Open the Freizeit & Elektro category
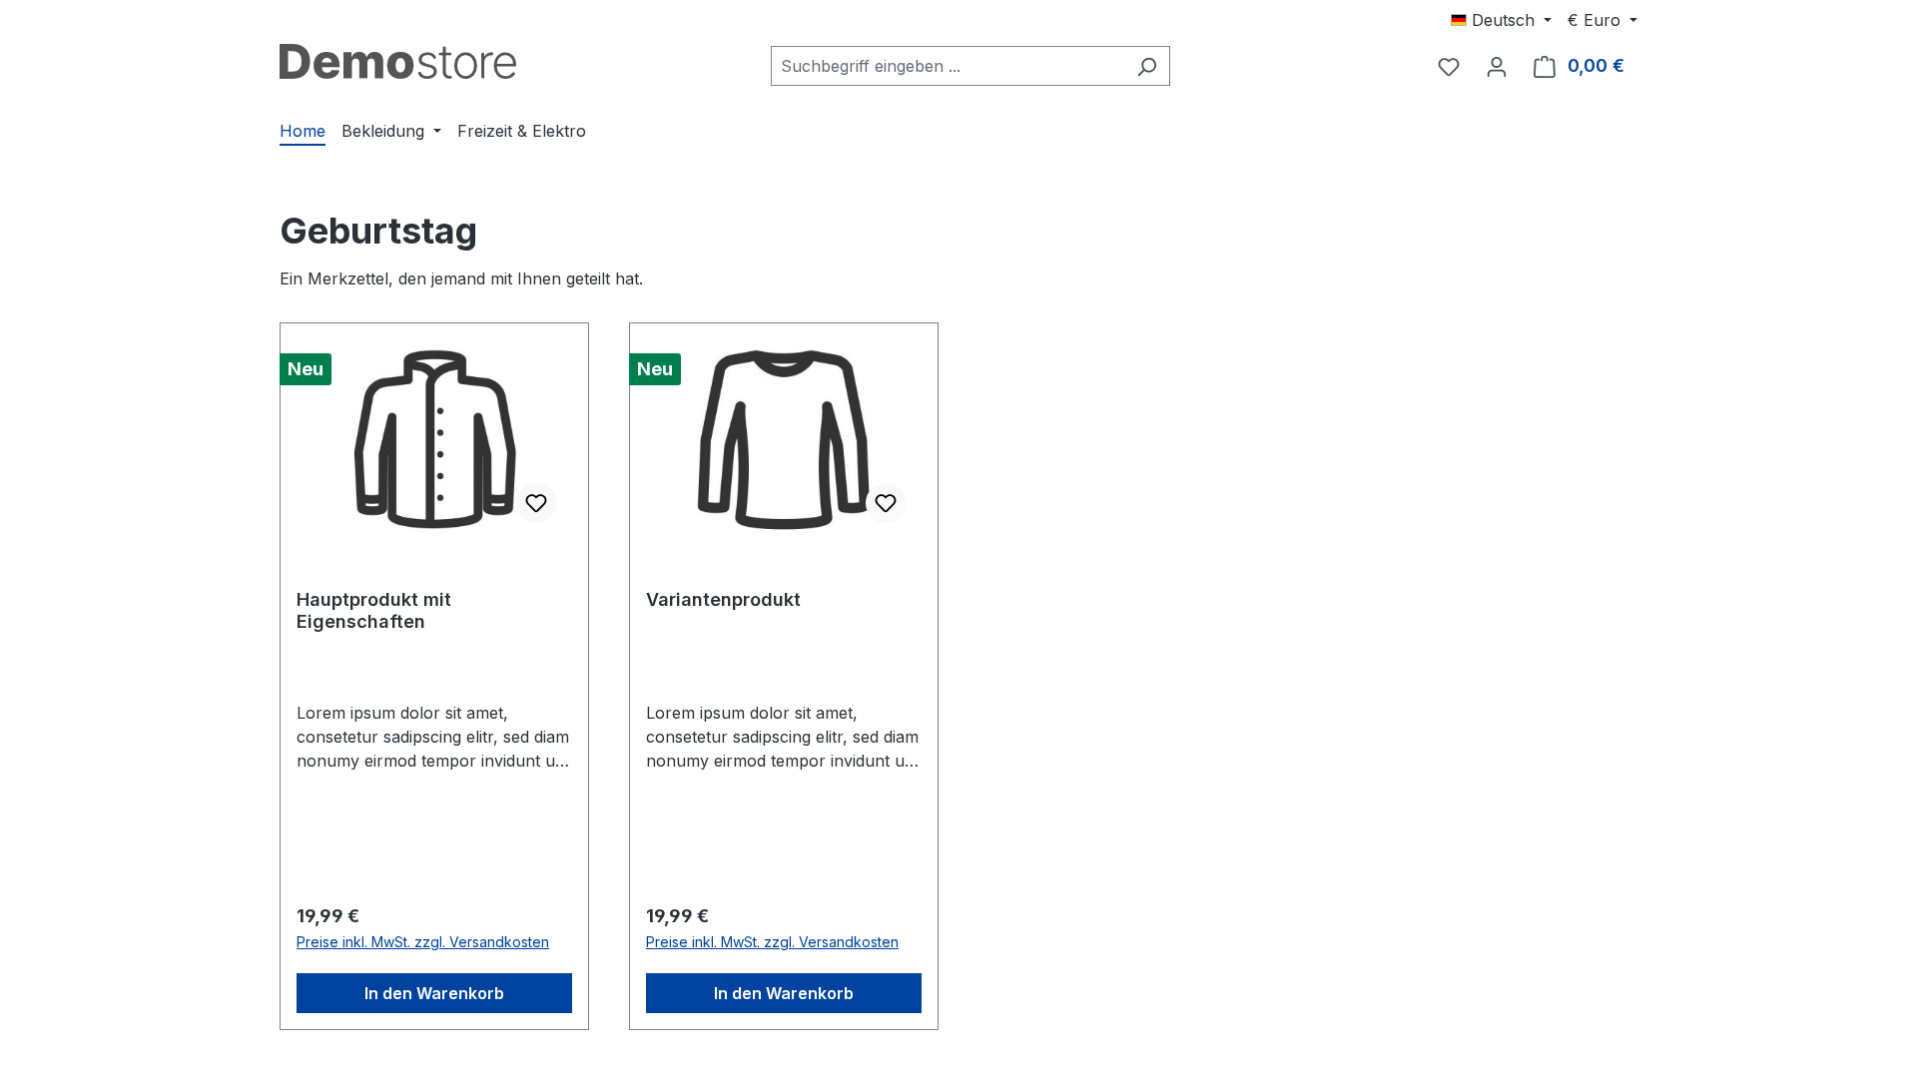 tap(521, 131)
